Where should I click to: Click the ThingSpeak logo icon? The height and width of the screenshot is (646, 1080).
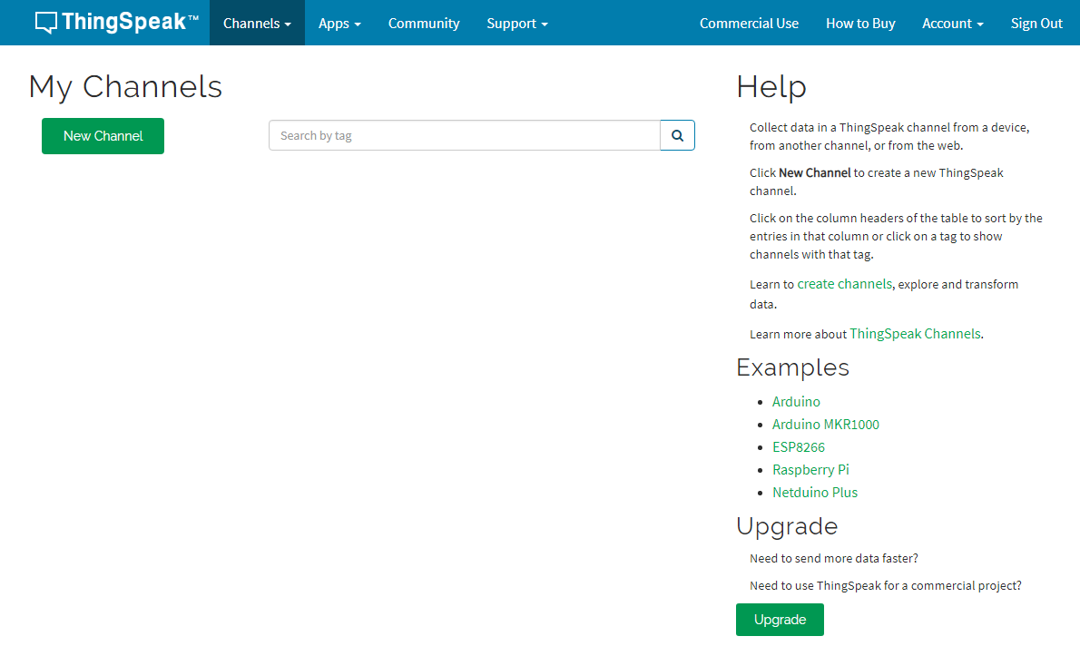click(x=46, y=24)
